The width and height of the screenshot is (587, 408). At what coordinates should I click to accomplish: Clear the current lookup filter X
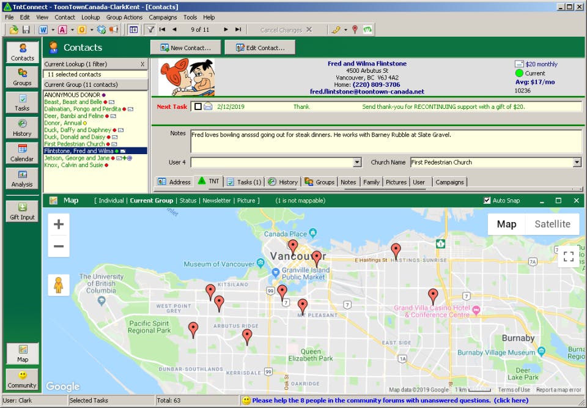tap(142, 64)
